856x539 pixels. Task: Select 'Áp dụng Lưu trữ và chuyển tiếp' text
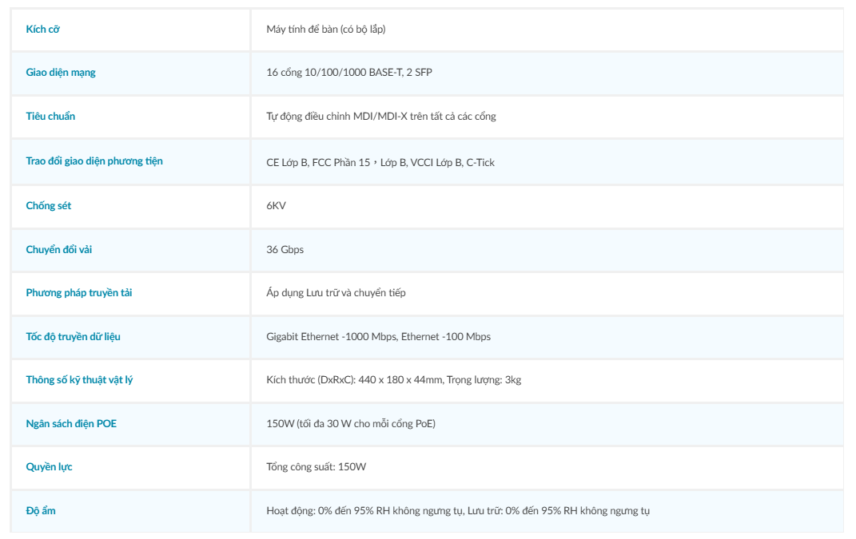click(336, 293)
